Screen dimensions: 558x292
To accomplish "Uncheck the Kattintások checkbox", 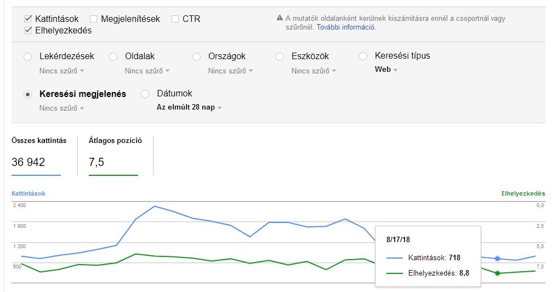I will tap(28, 19).
